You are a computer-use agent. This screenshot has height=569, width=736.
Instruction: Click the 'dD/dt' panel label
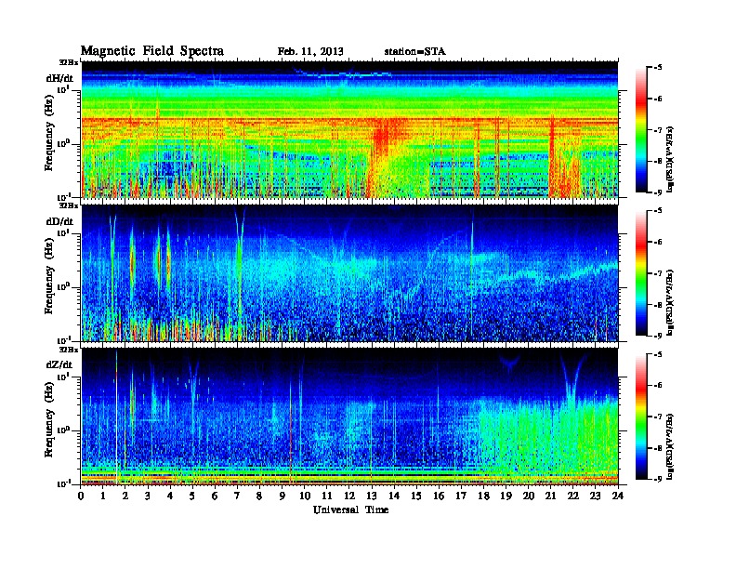pyautogui.click(x=59, y=221)
